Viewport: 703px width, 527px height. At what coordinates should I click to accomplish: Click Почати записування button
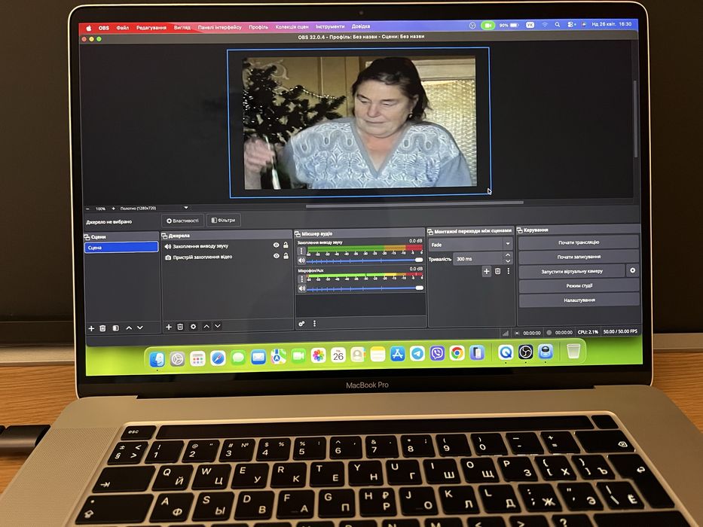(579, 257)
